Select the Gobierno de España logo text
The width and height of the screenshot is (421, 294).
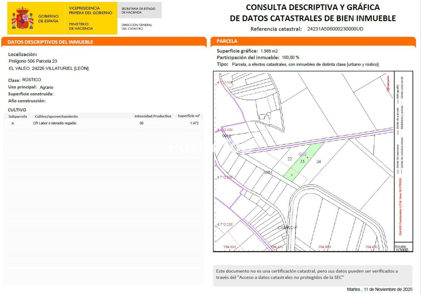coord(48,19)
